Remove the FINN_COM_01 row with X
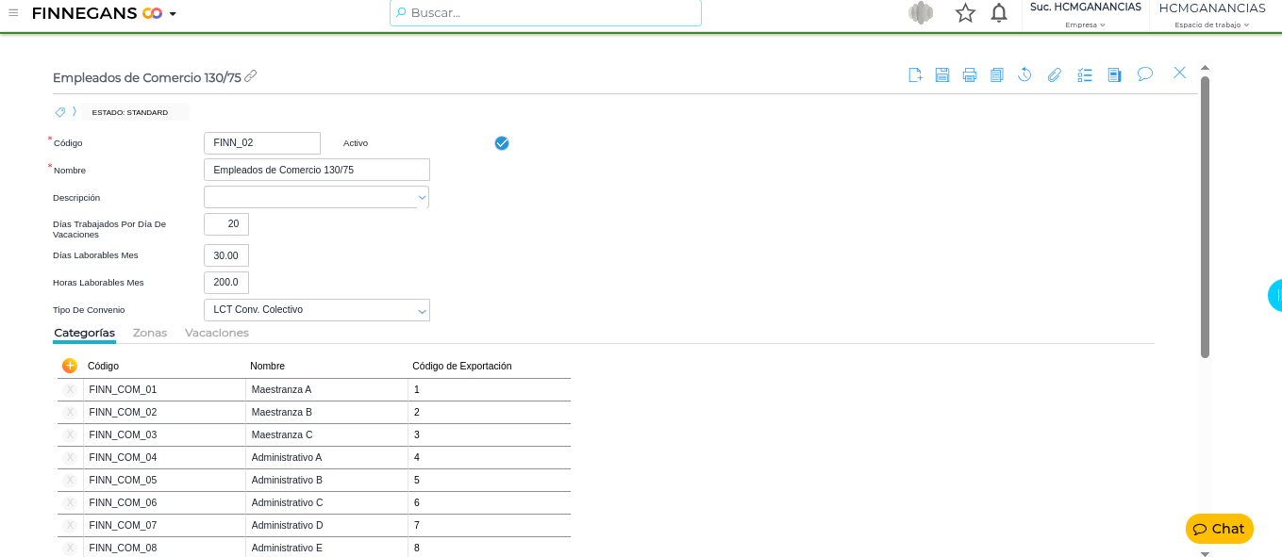1282x557 pixels. tap(70, 389)
